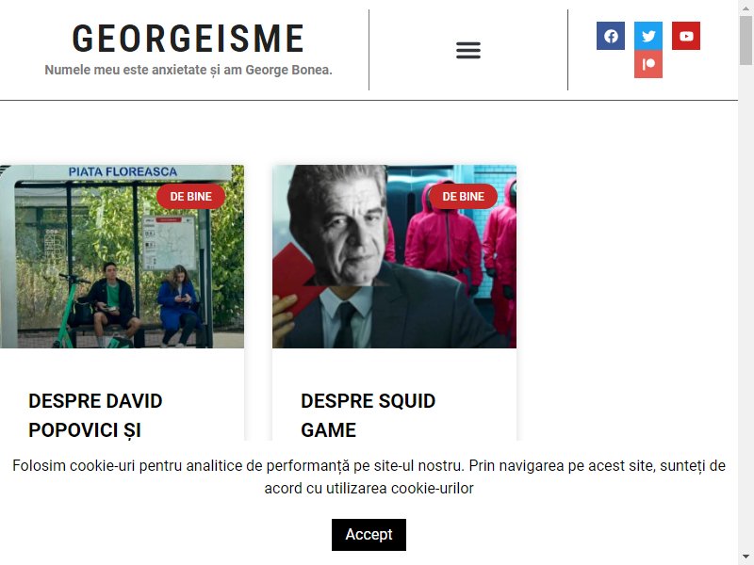
Task: Expand the hamburger navigation menu
Action: tap(468, 50)
